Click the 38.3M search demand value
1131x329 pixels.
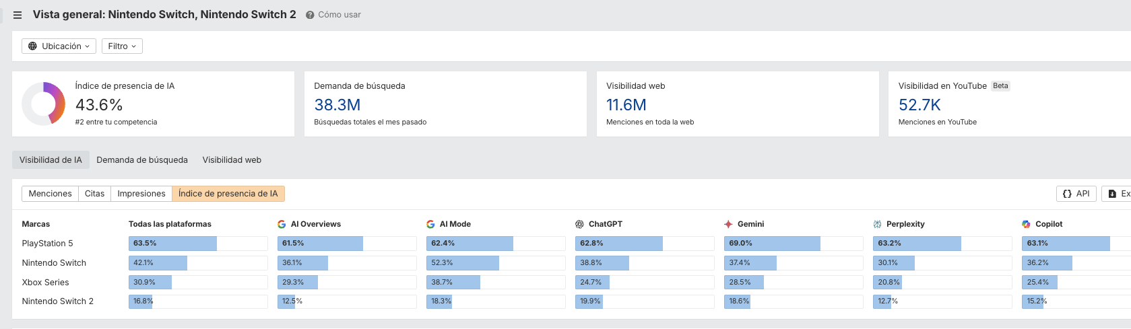tap(337, 105)
